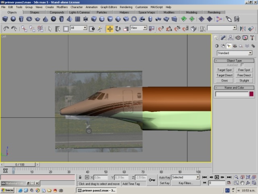Open the Modify command panel tab

tap(223, 38)
